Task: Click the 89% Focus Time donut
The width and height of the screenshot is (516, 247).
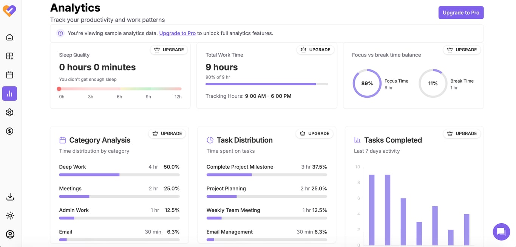Action: [367, 83]
